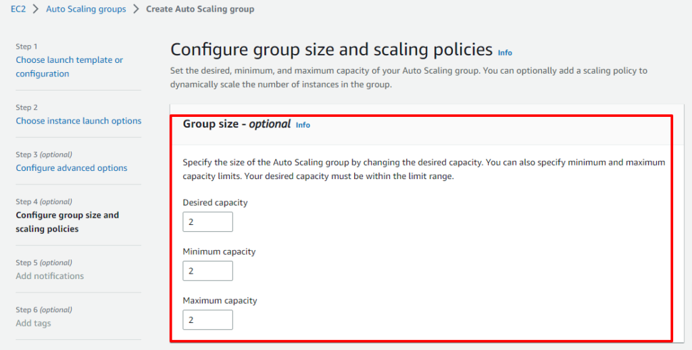This screenshot has height=350, width=692.
Task: Click the chevron after Auto Scaling groups
Action: pos(137,9)
